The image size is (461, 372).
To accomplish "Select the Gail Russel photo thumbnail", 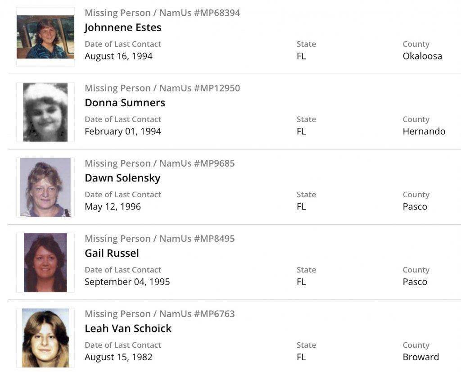I will 45,263.
